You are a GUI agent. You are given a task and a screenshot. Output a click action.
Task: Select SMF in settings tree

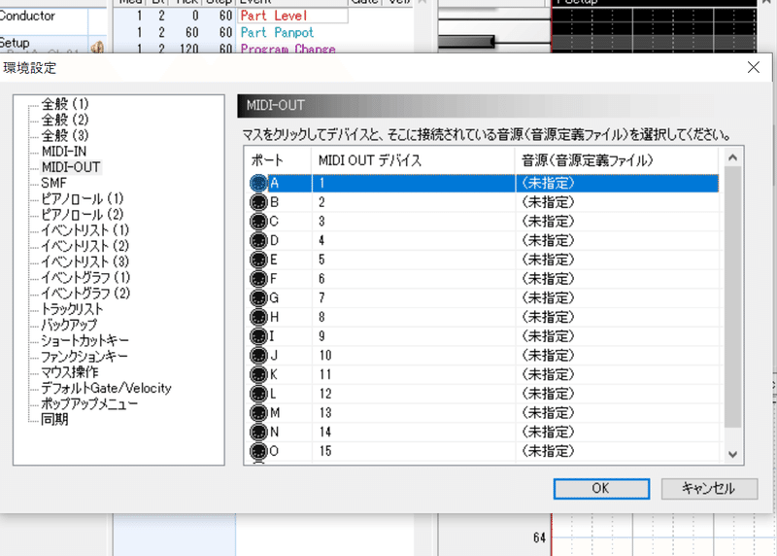click(x=53, y=183)
